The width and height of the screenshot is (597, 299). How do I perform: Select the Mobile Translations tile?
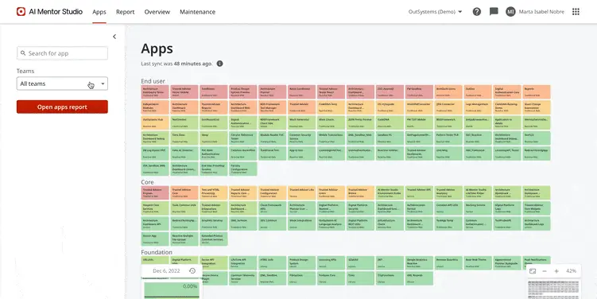pos(331,138)
